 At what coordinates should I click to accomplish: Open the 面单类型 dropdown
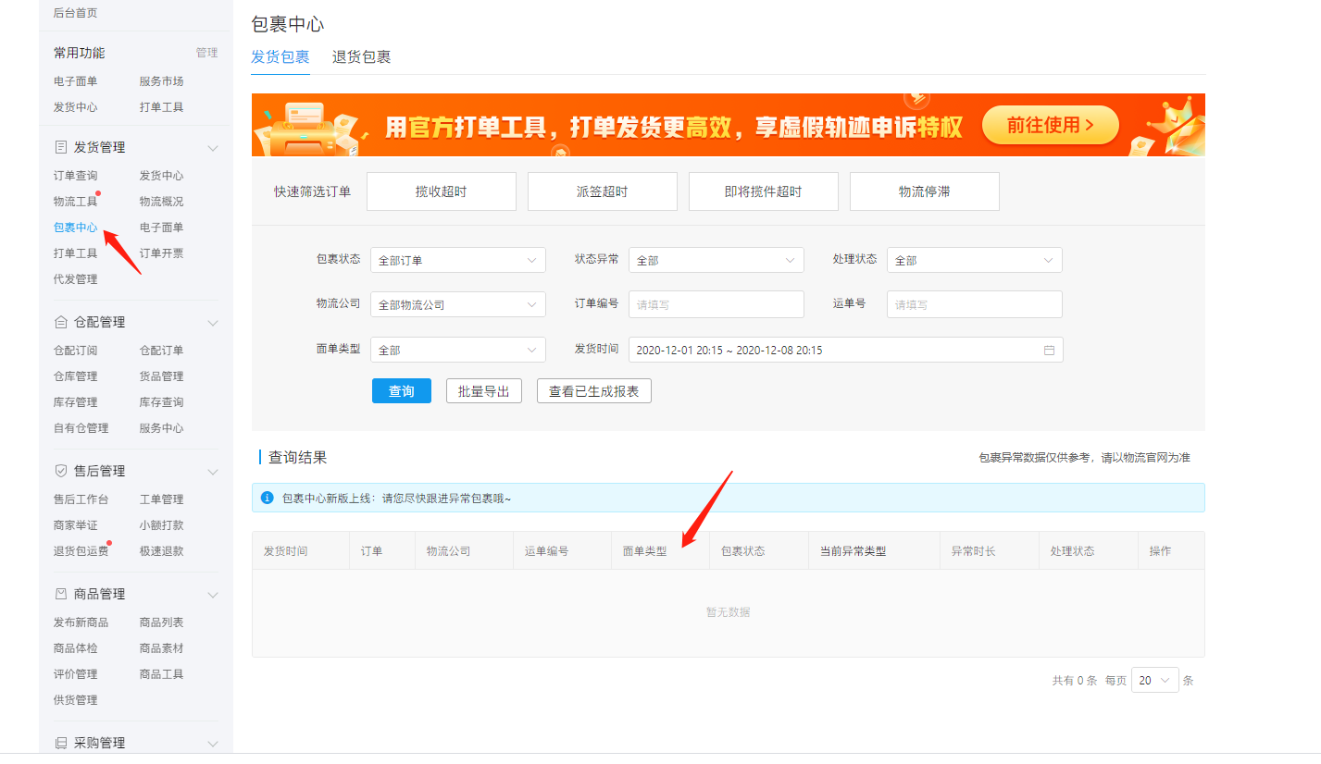click(x=458, y=350)
